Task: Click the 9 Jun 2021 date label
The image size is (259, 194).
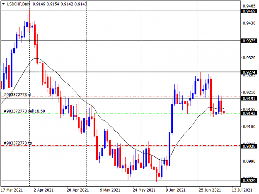Action: tap(176, 190)
